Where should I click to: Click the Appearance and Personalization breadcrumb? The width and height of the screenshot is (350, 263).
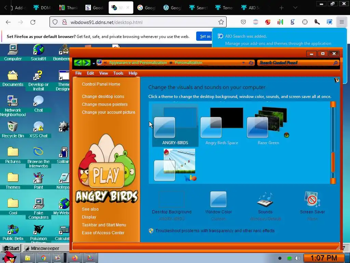pyautogui.click(x=138, y=63)
